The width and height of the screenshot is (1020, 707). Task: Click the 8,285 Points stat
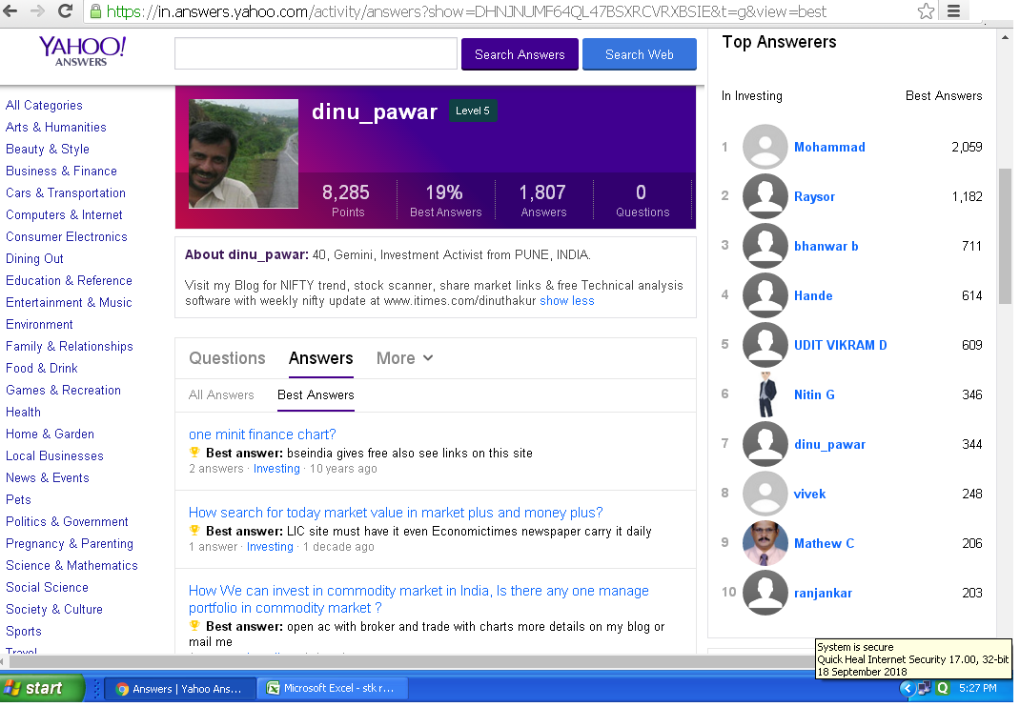point(347,200)
